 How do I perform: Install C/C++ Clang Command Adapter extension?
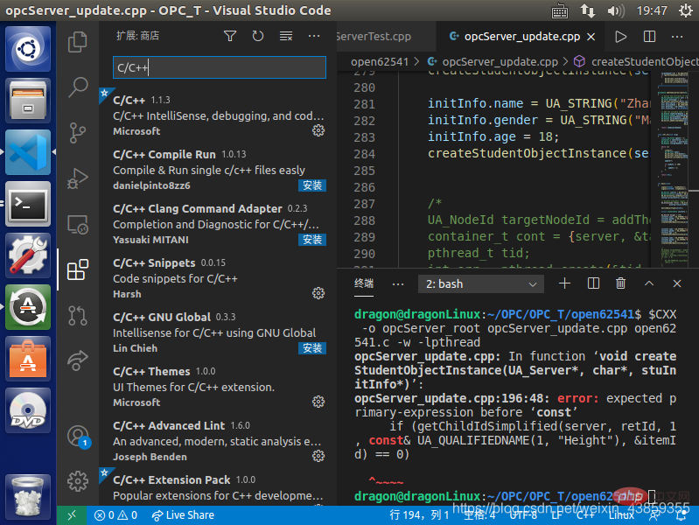pyautogui.click(x=312, y=240)
